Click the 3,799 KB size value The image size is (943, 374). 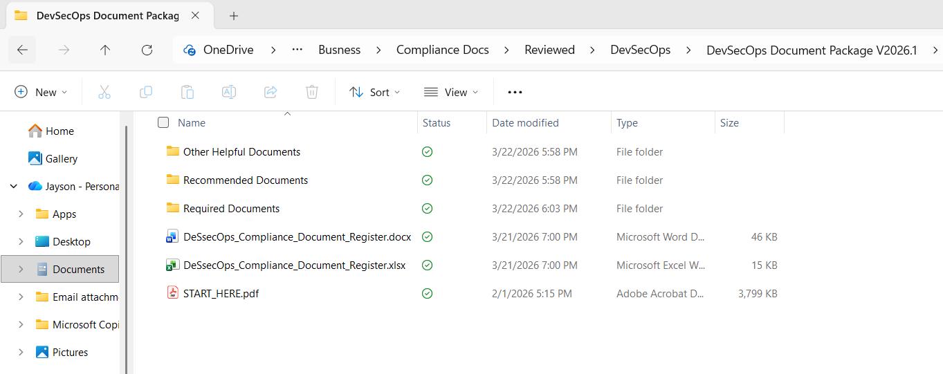click(x=758, y=294)
